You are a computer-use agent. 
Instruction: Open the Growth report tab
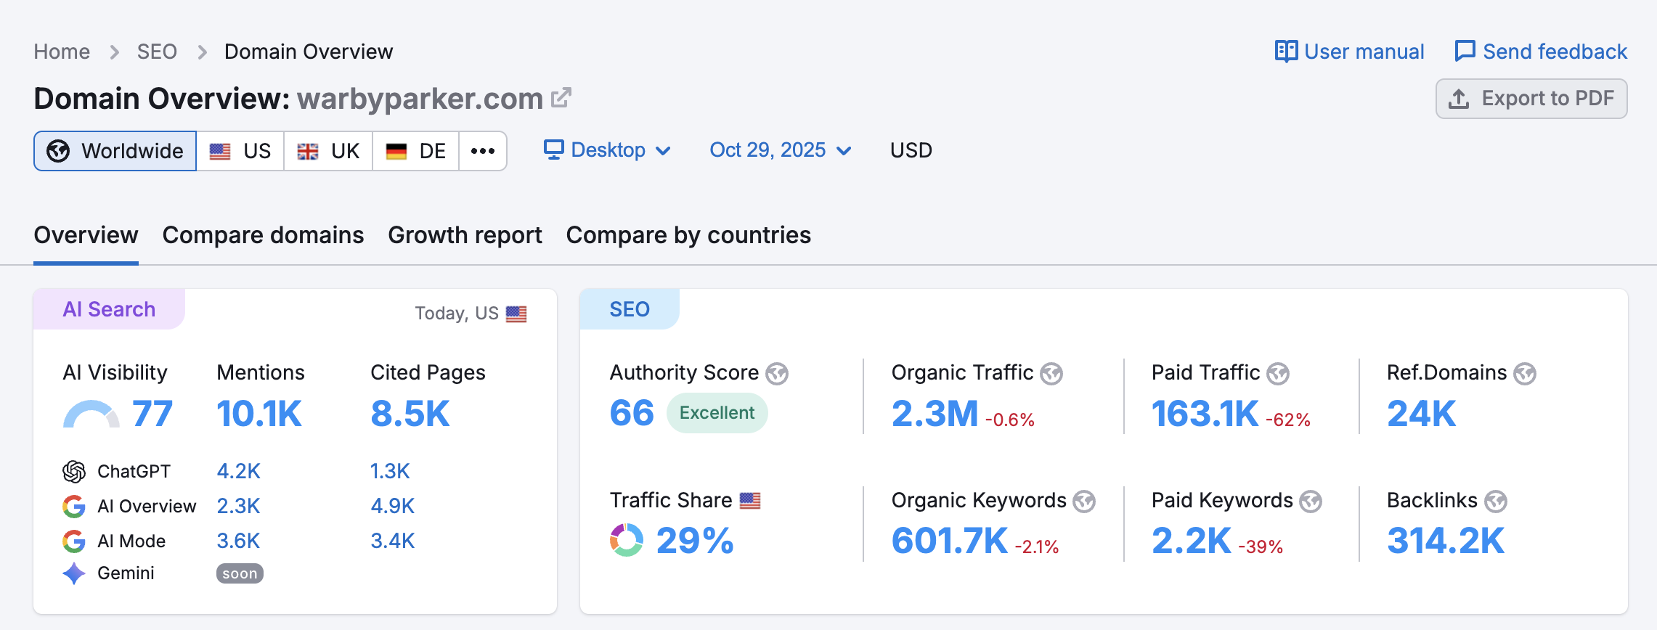coord(465,235)
